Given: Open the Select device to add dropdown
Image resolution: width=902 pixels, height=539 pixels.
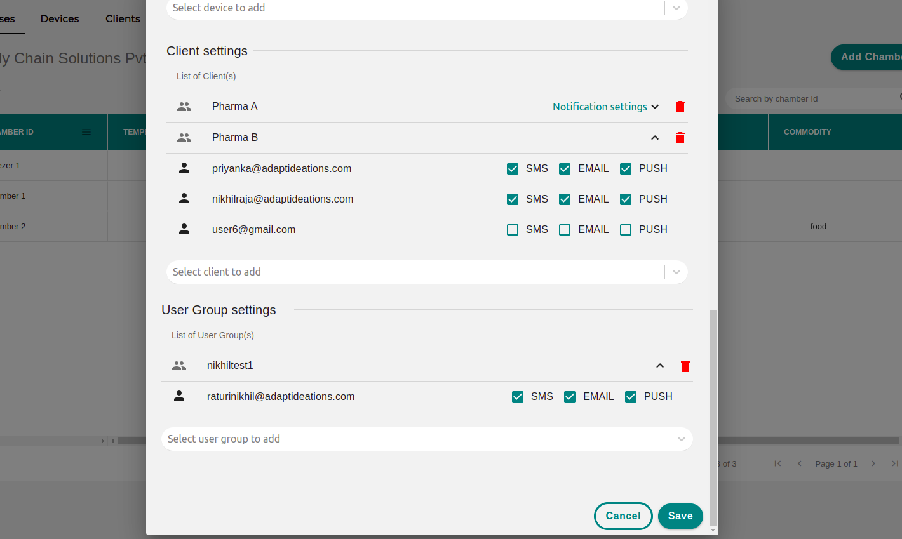Looking at the screenshot, I should coord(427,8).
